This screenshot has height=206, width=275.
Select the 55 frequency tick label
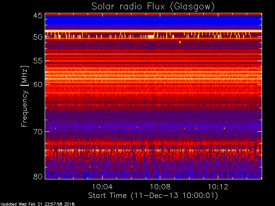pyautogui.click(x=38, y=61)
